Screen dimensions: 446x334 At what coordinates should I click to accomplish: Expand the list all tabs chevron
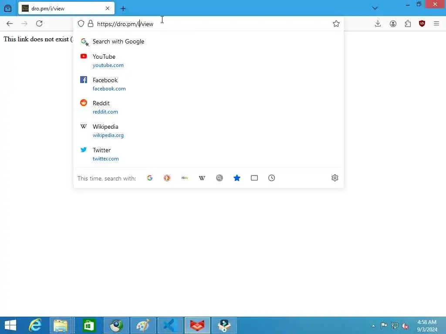(375, 8)
